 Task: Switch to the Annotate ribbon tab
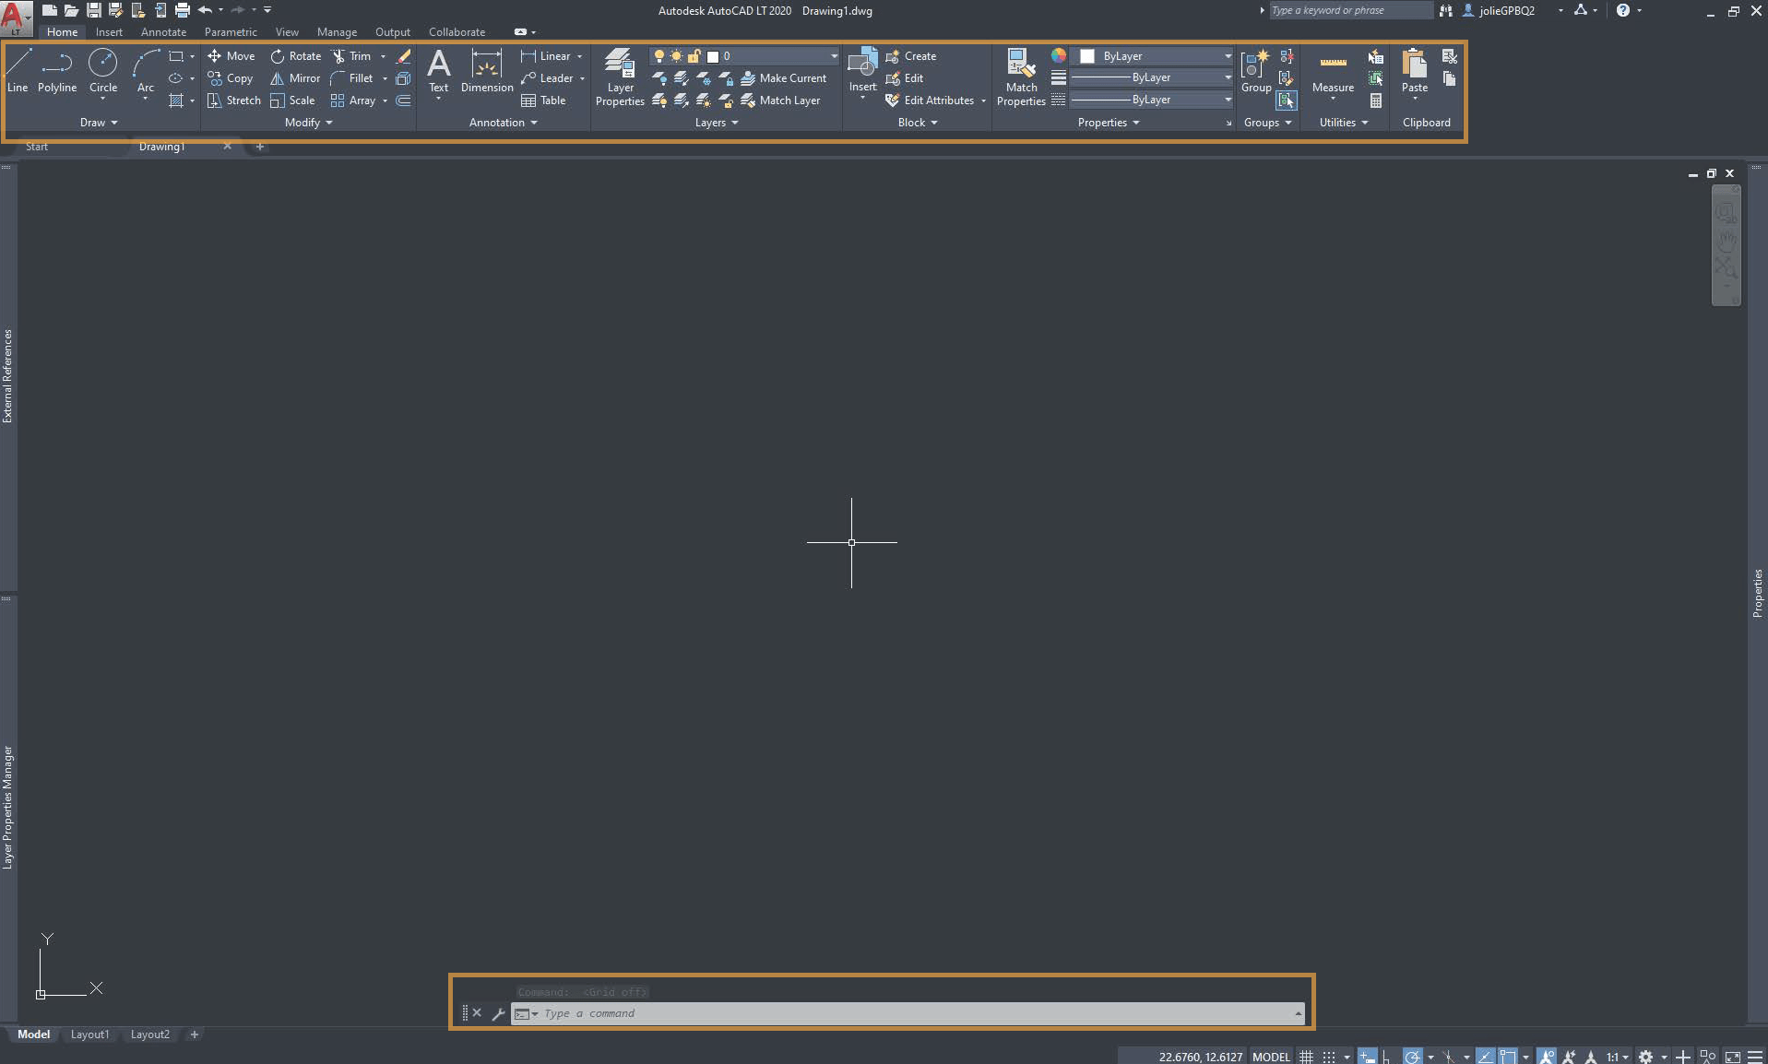[x=163, y=32]
